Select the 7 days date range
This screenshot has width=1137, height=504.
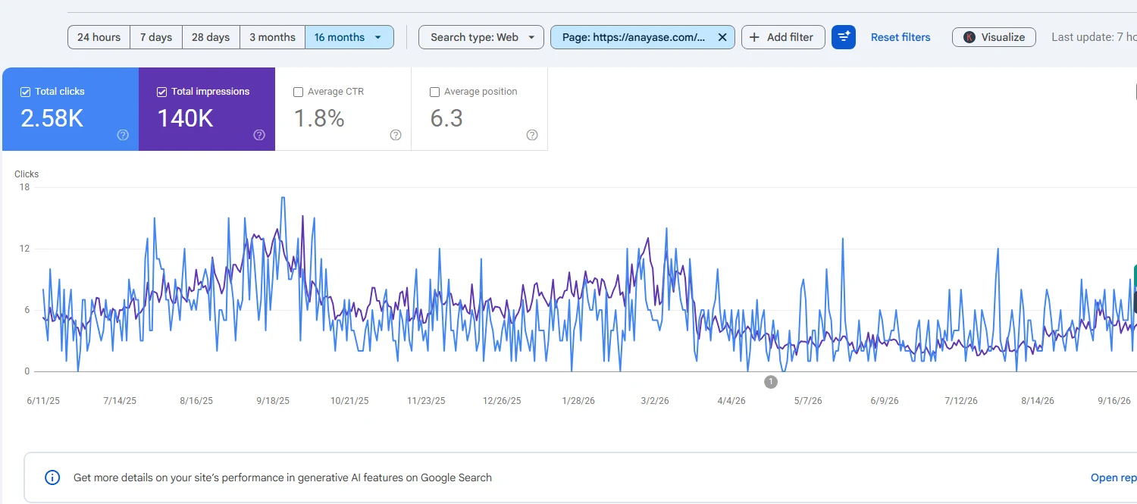(x=156, y=37)
